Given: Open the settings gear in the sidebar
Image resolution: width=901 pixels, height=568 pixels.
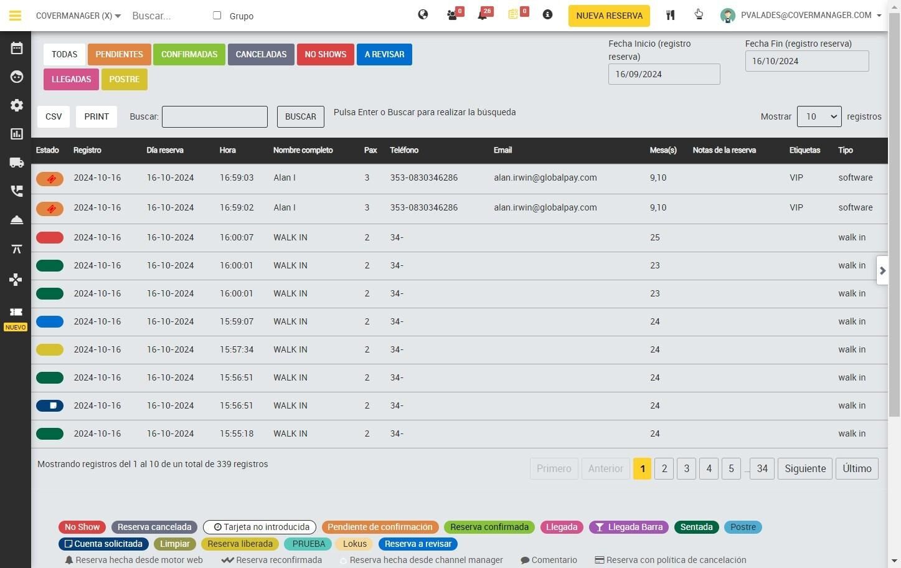Looking at the screenshot, I should (x=16, y=105).
